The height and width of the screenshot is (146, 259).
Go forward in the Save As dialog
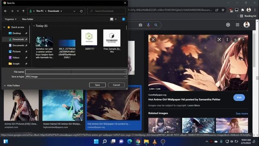tap(12, 11)
